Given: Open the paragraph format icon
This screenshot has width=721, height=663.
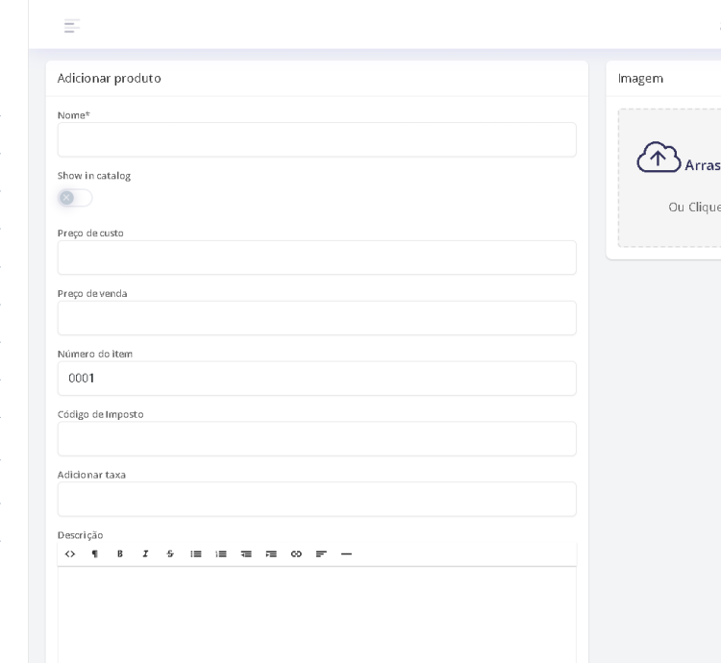Looking at the screenshot, I should (x=95, y=554).
